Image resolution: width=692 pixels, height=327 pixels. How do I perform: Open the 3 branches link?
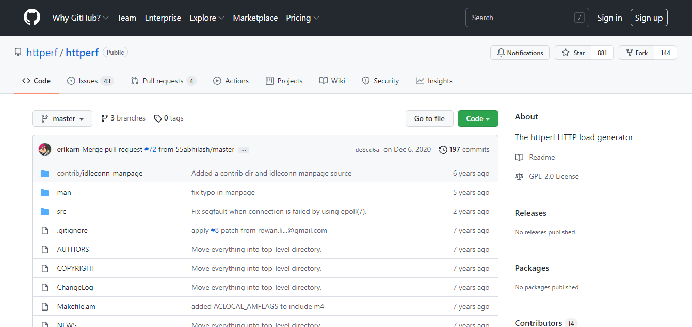[123, 118]
